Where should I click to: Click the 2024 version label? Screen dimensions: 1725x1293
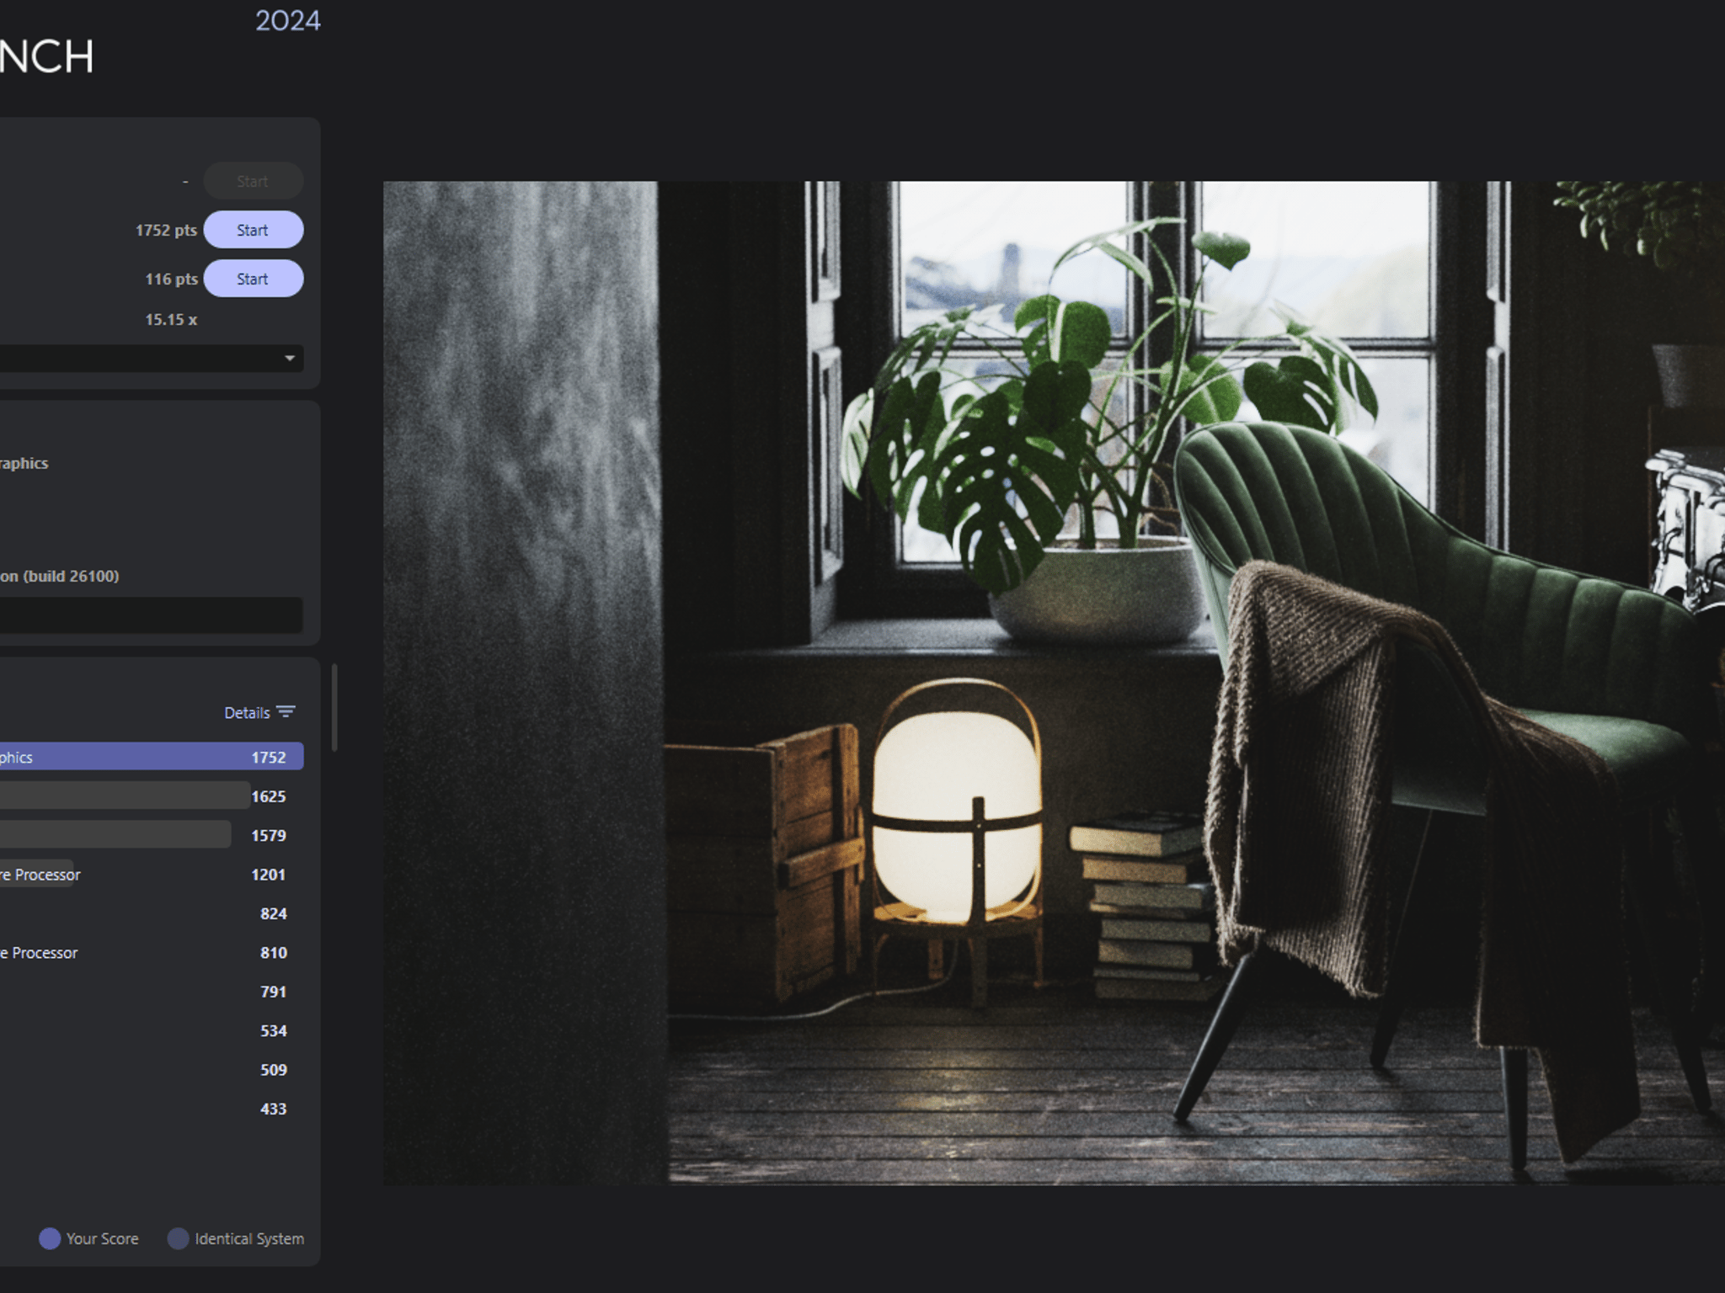pyautogui.click(x=288, y=20)
